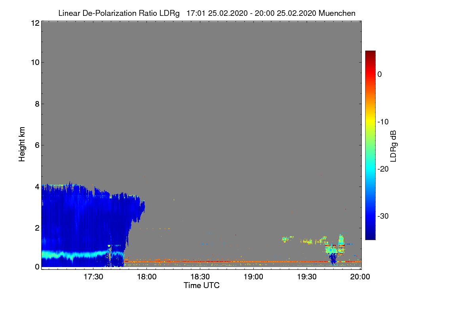
Task: Click the height axis label 4
Action: (x=36, y=186)
